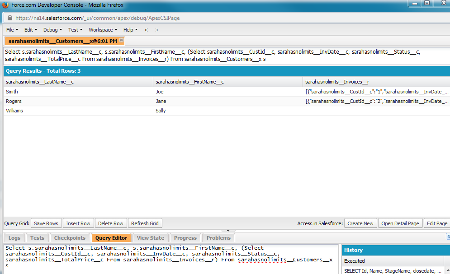
Task: Collapse the bottom panel using the splitter arrow
Action: click(227, 231)
